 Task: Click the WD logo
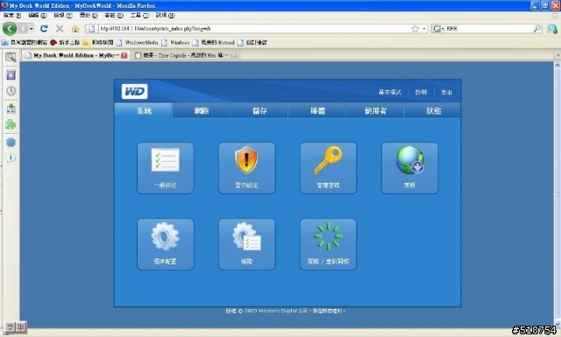pos(134,92)
